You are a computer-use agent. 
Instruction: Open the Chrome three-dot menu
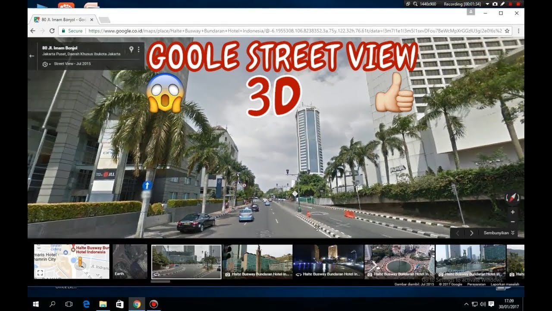point(518,31)
